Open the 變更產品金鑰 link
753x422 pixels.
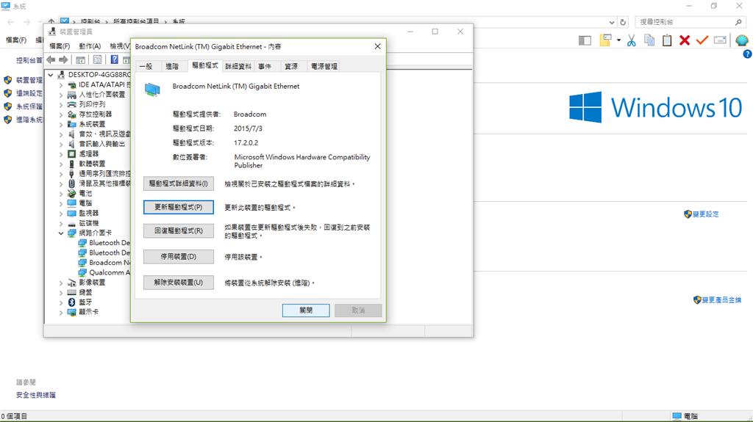pyautogui.click(x=722, y=299)
